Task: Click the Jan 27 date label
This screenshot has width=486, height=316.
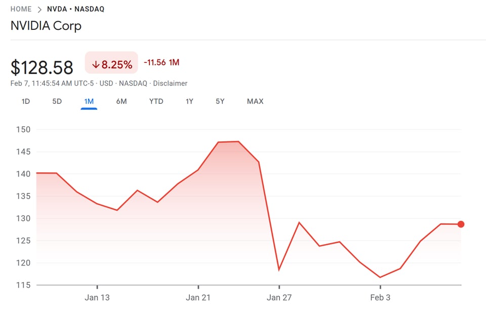Action: tap(279, 297)
